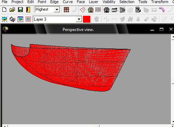The width and height of the screenshot is (174, 127).
Task: Toggle both sides hull display icon
Action: tap(91, 10)
